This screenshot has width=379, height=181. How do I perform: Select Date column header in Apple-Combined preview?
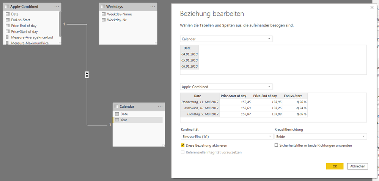[x=200, y=96]
